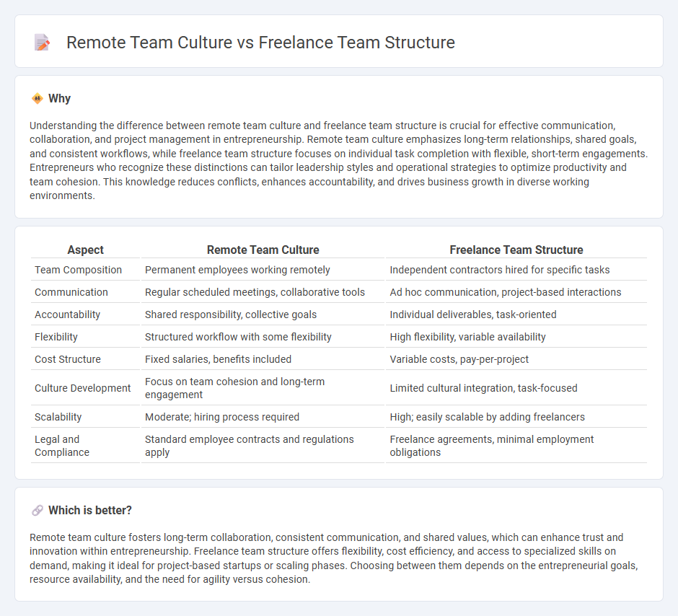Select the 'Communication' row label
The image size is (678, 616).
[71, 292]
